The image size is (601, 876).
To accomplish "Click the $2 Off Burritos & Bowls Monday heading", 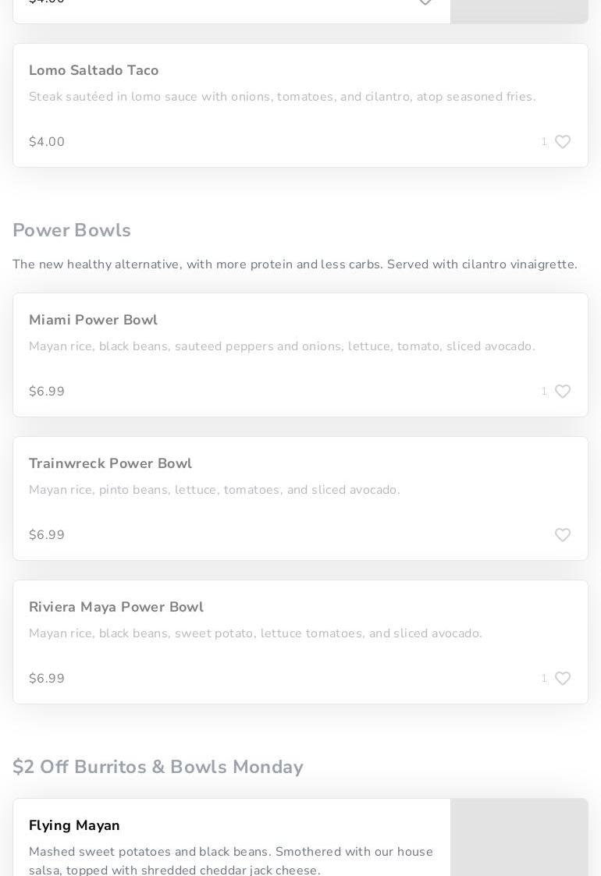I will [158, 768].
